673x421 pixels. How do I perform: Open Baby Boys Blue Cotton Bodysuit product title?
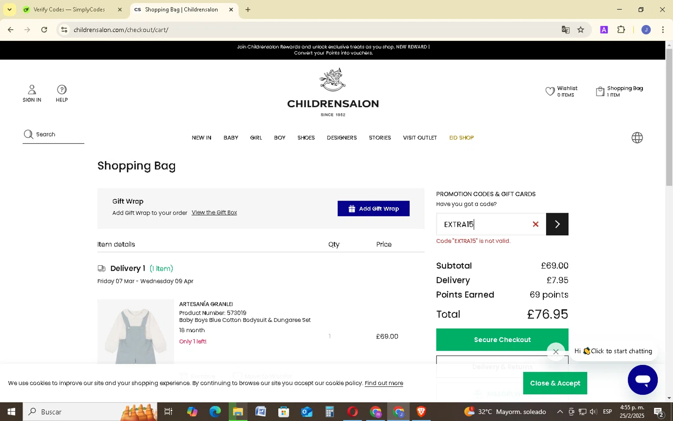[x=245, y=320]
